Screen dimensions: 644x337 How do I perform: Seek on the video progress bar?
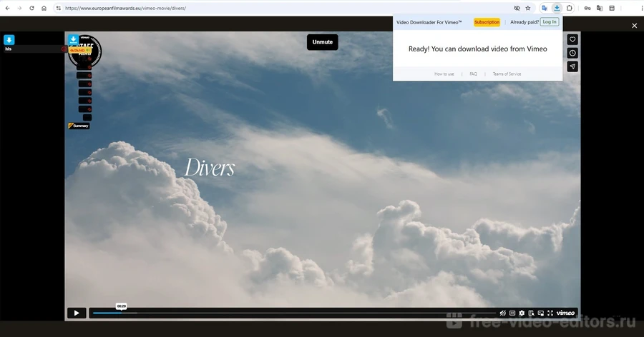click(294, 313)
